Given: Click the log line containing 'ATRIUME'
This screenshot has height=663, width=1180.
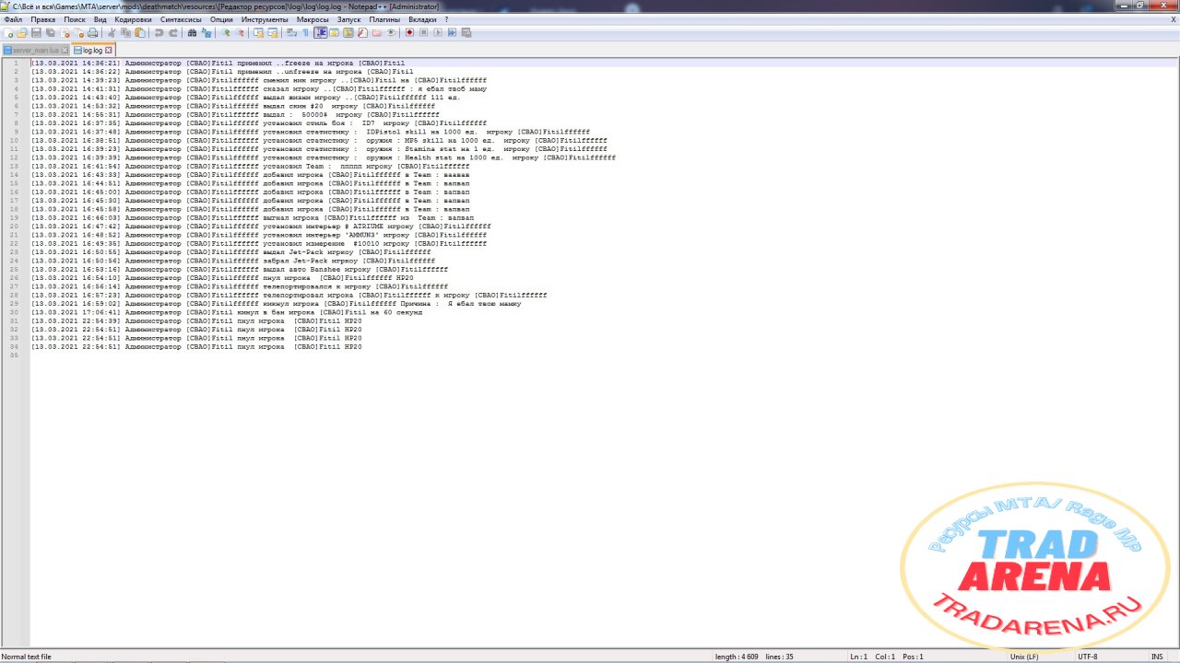Looking at the screenshot, I should [261, 227].
